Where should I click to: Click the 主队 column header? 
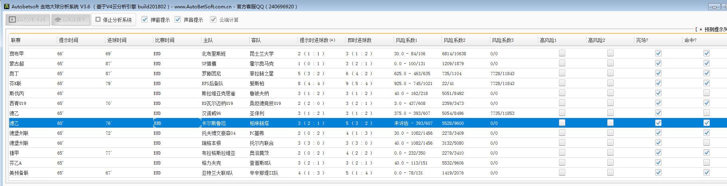pyautogui.click(x=208, y=40)
